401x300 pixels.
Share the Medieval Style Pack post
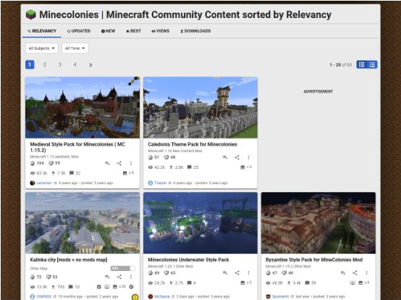(x=119, y=163)
